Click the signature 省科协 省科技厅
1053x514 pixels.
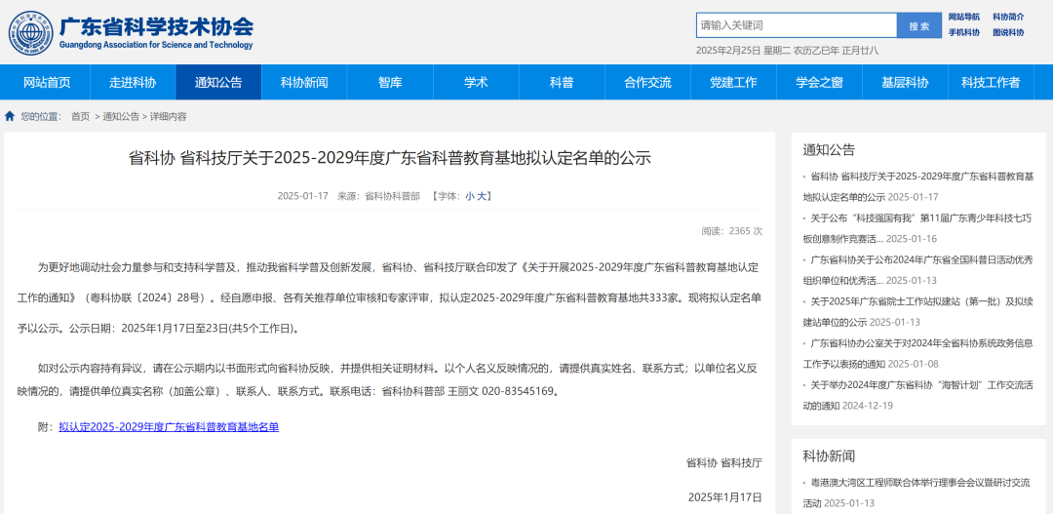click(x=723, y=463)
